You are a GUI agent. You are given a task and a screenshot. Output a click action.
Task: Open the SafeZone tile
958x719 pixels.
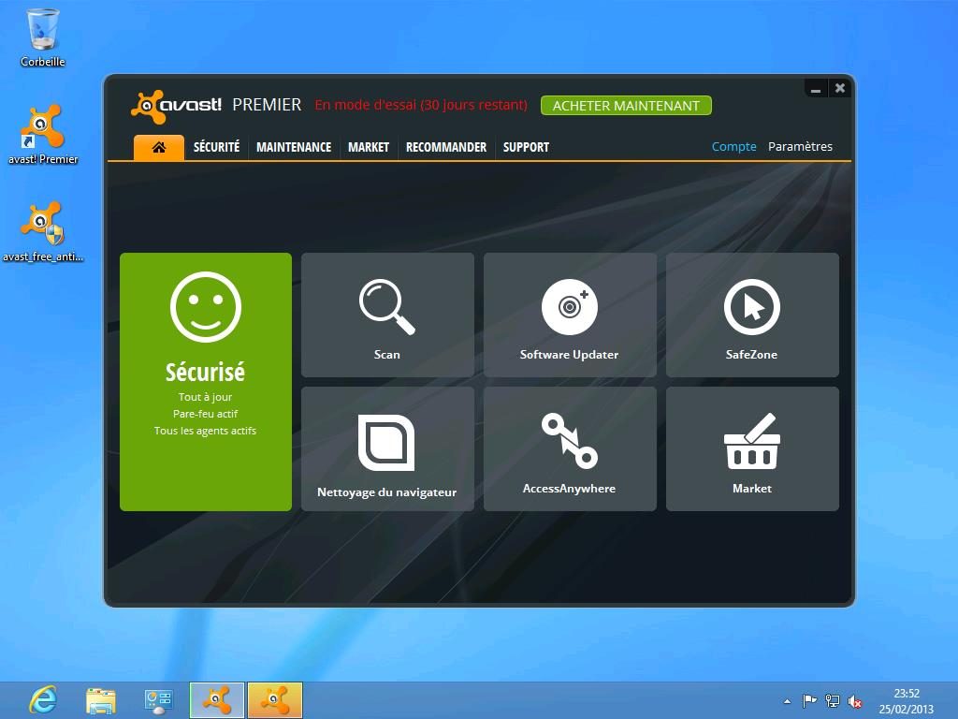tap(752, 315)
